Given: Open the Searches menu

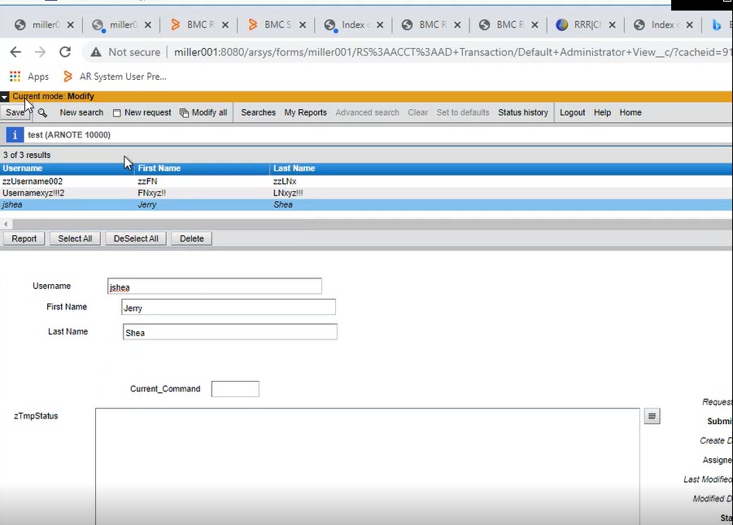Looking at the screenshot, I should (x=258, y=113).
